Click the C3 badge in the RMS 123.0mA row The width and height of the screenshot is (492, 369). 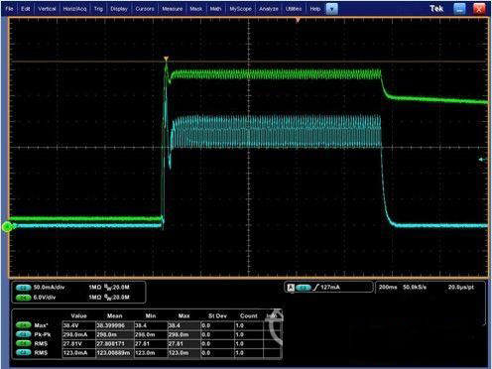(24, 353)
